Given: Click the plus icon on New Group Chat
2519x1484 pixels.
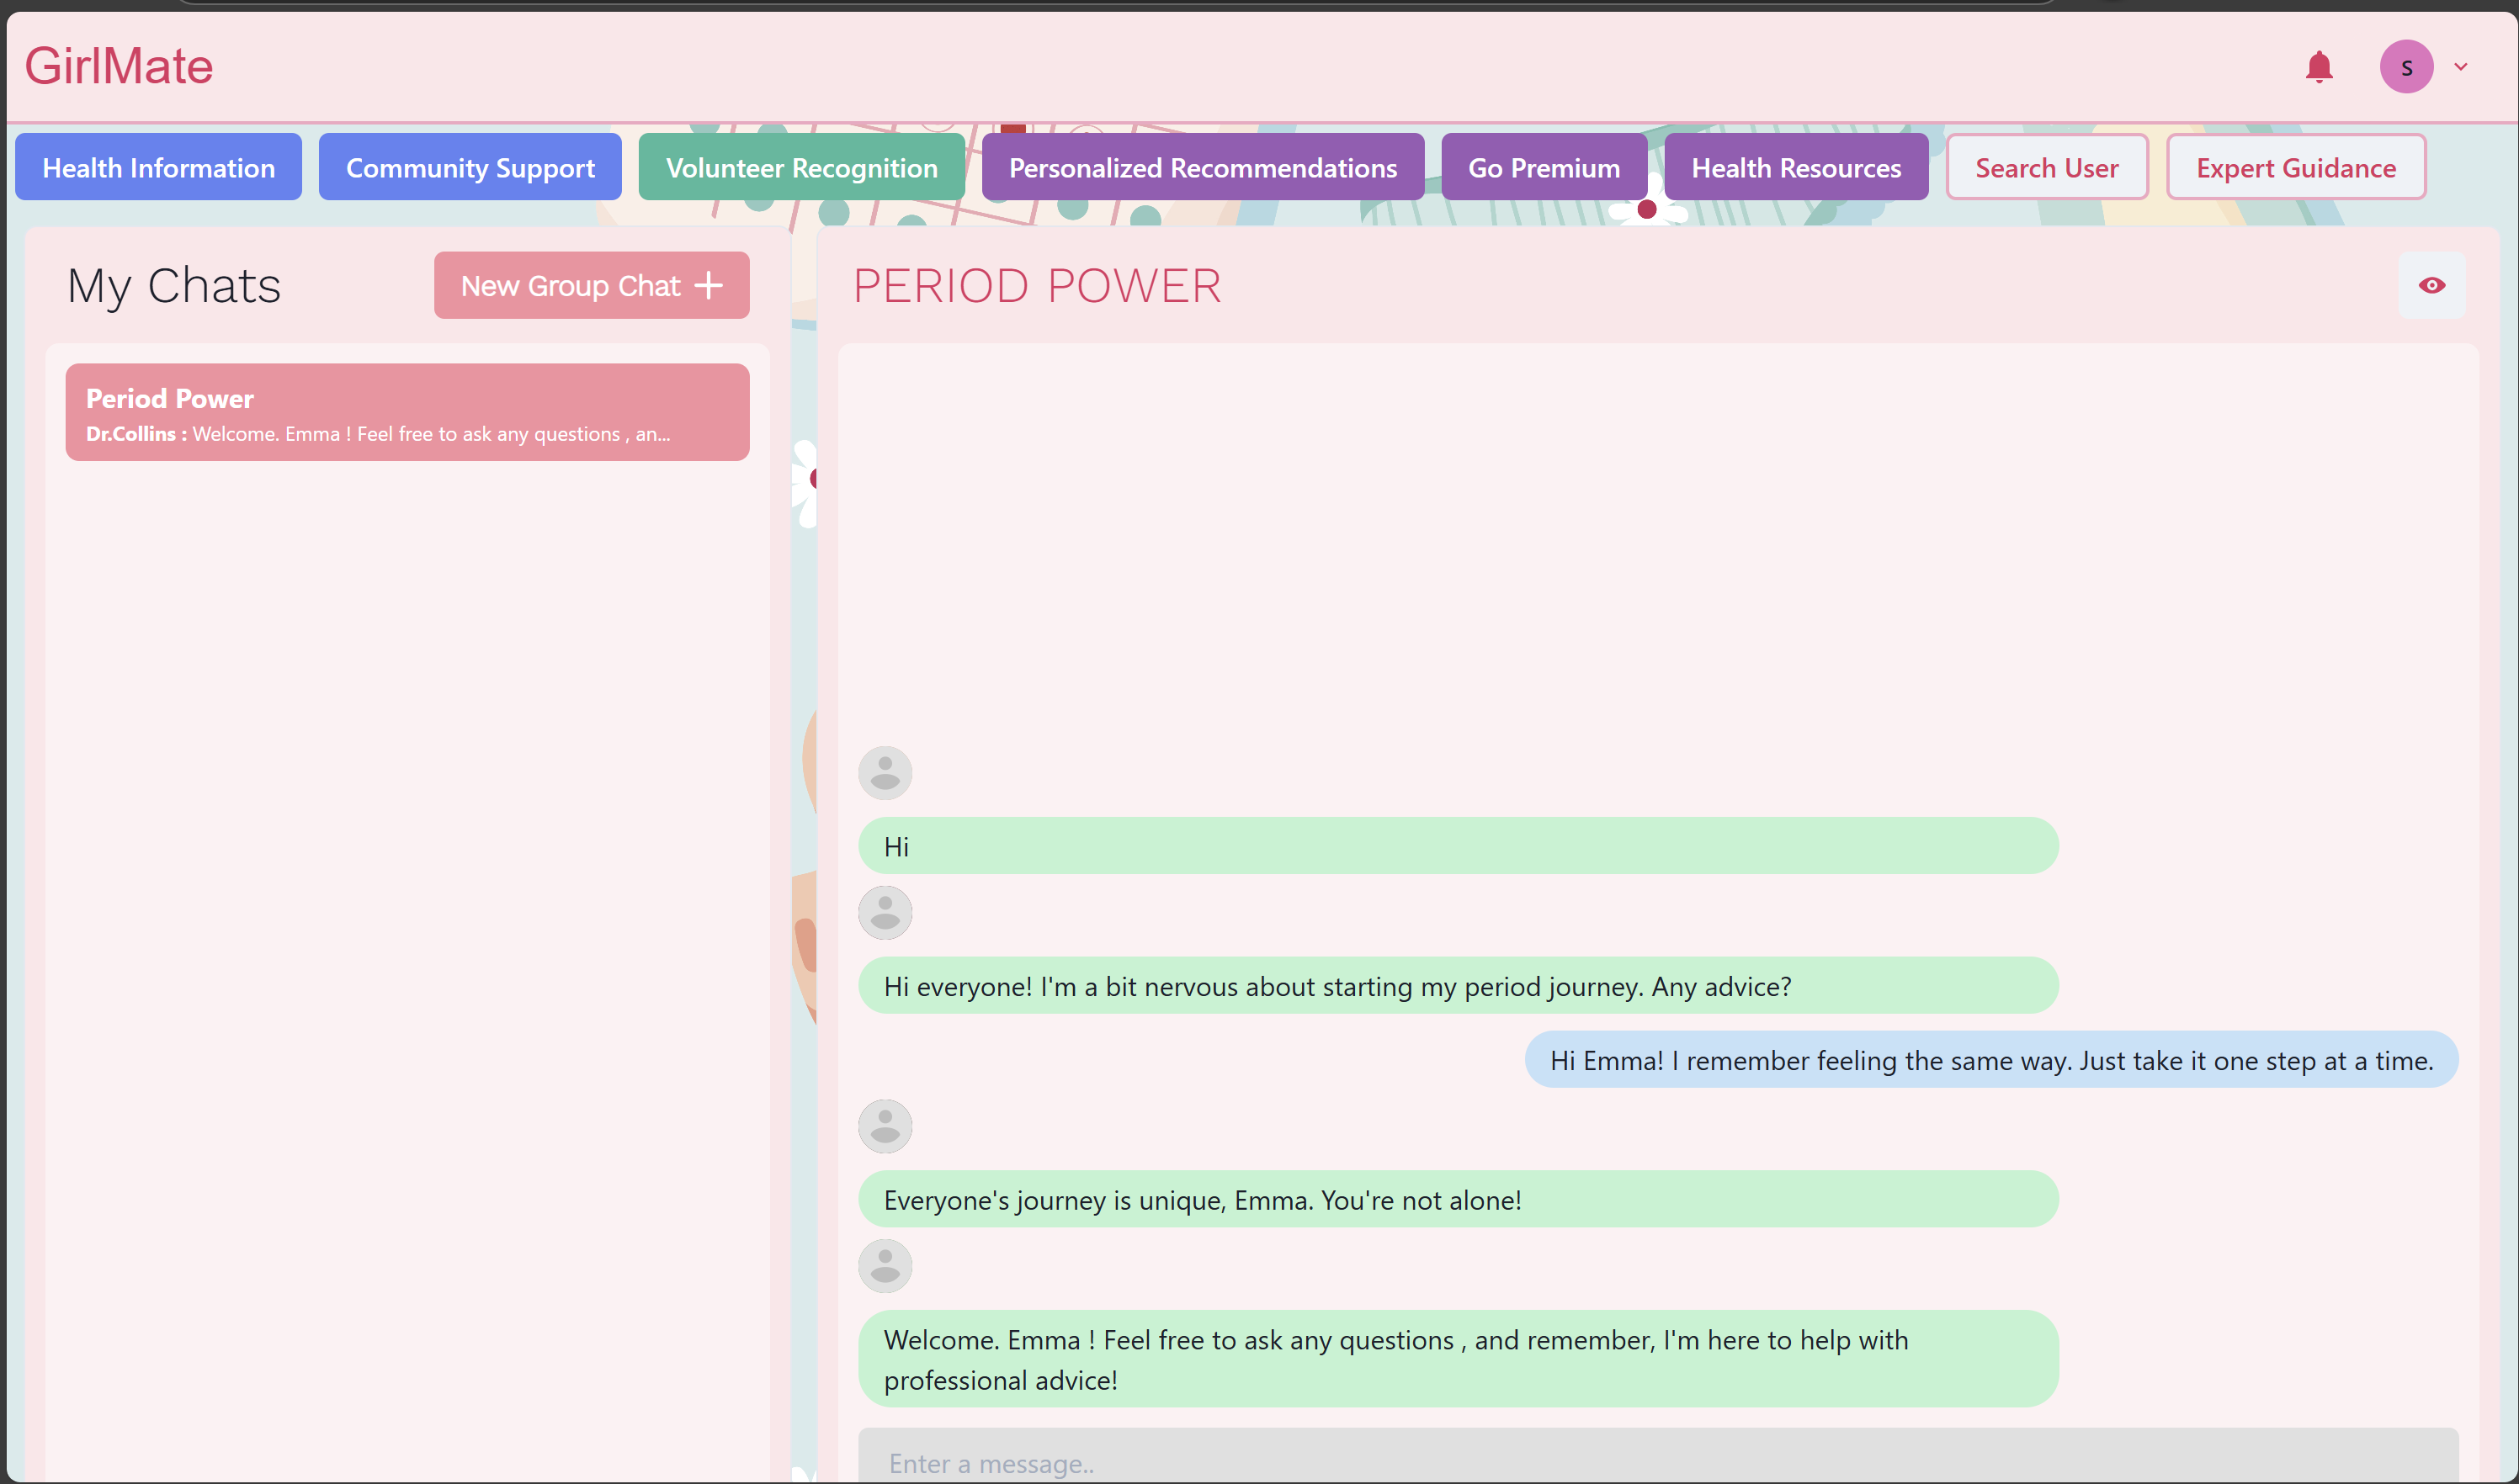Looking at the screenshot, I should [x=709, y=286].
